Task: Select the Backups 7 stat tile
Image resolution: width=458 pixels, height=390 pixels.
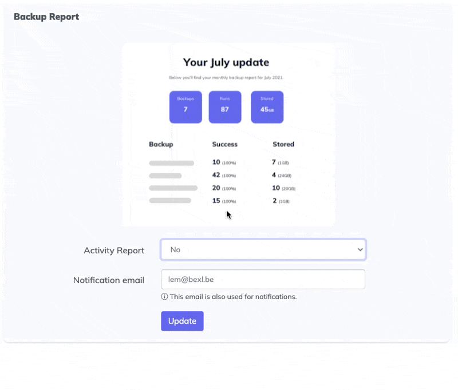Action: tap(185, 107)
